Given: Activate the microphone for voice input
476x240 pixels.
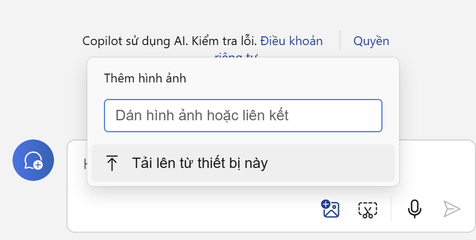Looking at the screenshot, I should [414, 209].
